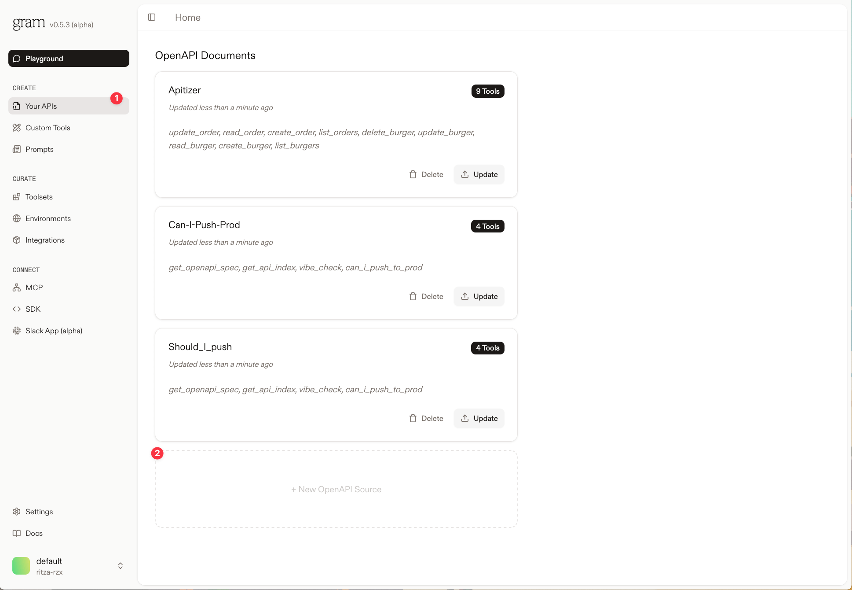The height and width of the screenshot is (590, 852).
Task: Click the Docs book icon
Action: point(17,533)
